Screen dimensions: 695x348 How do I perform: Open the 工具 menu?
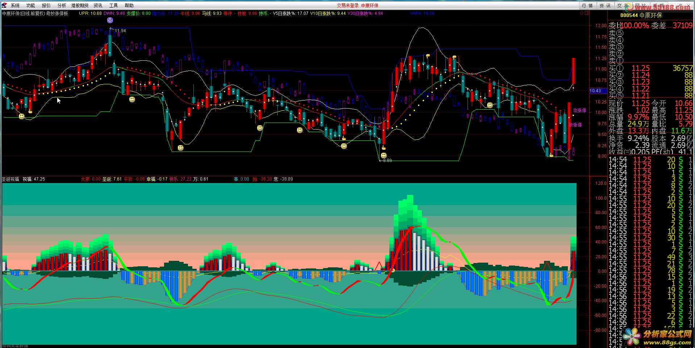click(x=114, y=5)
